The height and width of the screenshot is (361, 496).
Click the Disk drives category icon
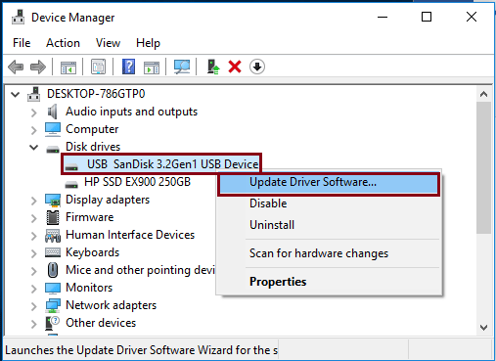click(53, 149)
